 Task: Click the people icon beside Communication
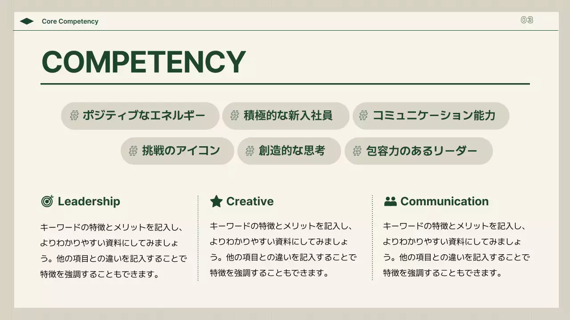click(x=390, y=201)
